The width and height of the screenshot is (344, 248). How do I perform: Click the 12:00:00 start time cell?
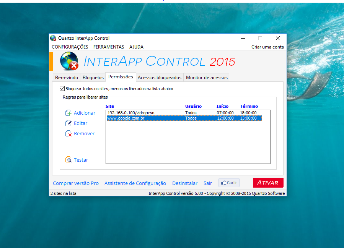click(225, 118)
